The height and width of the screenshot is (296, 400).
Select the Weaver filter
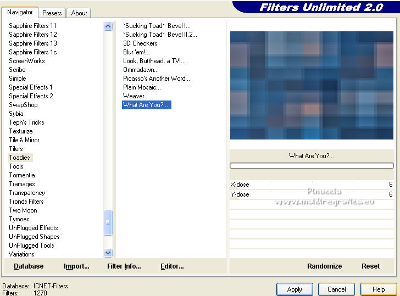tap(136, 96)
